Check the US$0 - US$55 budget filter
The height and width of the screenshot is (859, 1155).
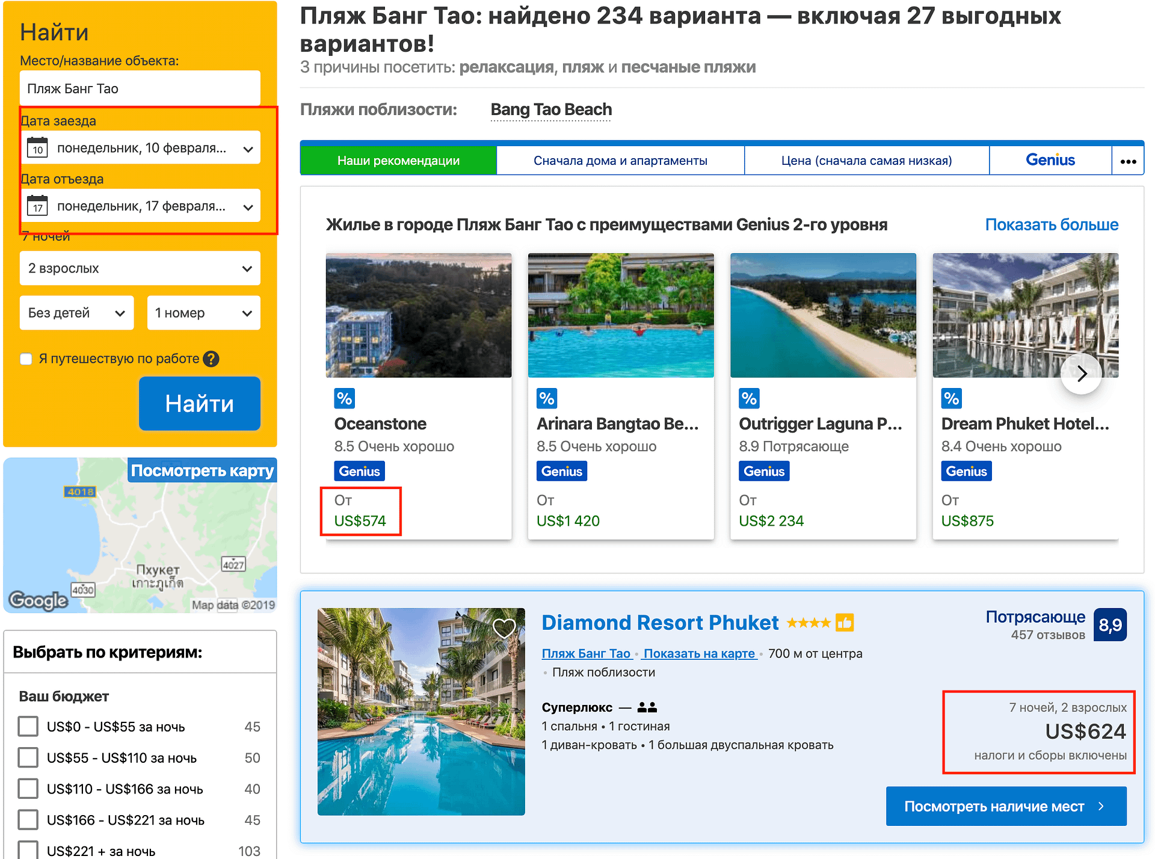coord(28,727)
